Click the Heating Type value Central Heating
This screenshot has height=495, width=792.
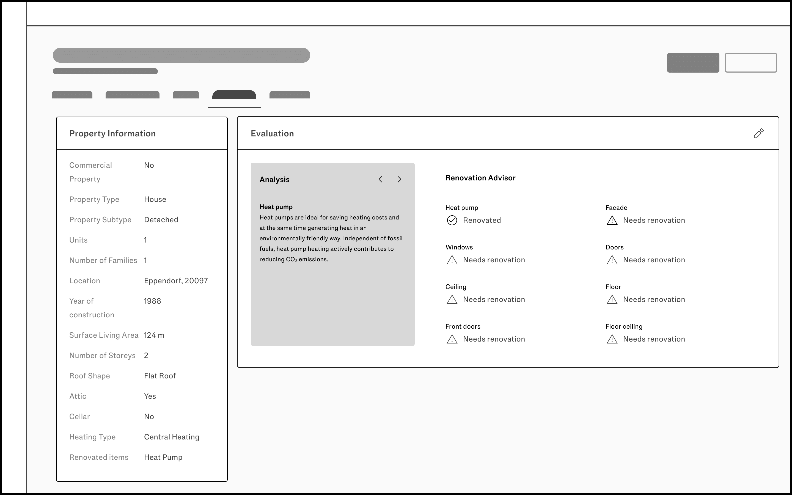pyautogui.click(x=172, y=437)
